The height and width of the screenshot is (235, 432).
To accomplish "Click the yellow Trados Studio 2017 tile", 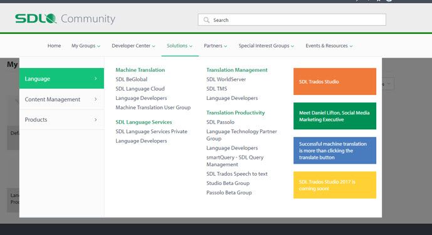I will click(x=335, y=185).
